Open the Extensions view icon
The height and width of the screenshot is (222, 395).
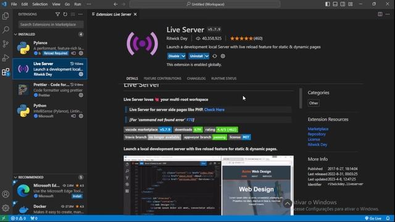[x=6, y=72]
